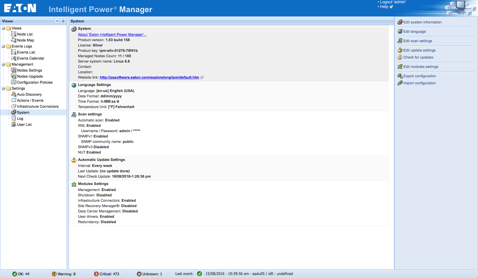Click the Edit scan settings icon
Viewport: 478px width, 278px height.
pos(400,41)
